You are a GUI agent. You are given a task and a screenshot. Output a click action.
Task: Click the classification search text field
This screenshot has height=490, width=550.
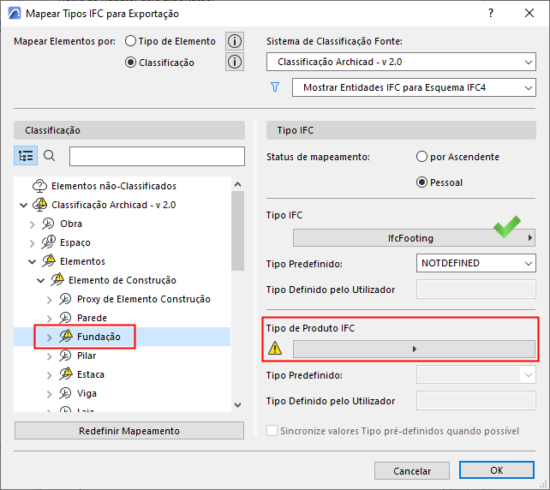pyautogui.click(x=157, y=156)
